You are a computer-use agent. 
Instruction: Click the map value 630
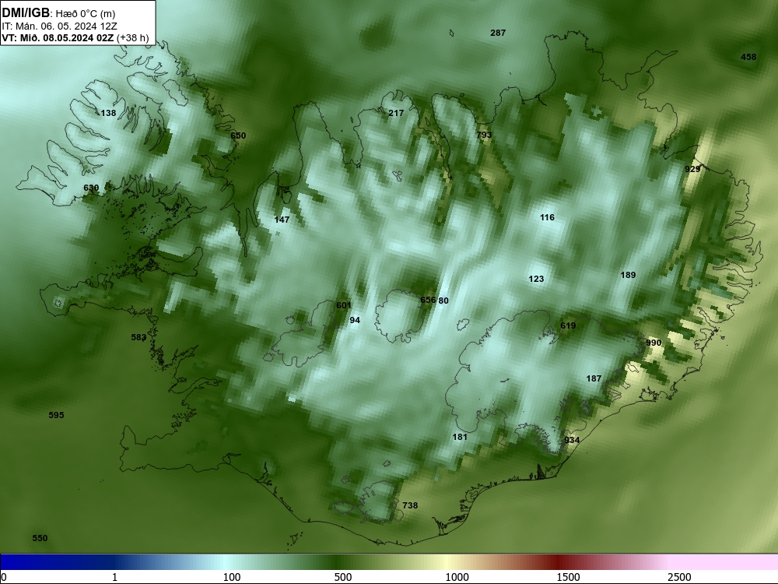[91, 188]
